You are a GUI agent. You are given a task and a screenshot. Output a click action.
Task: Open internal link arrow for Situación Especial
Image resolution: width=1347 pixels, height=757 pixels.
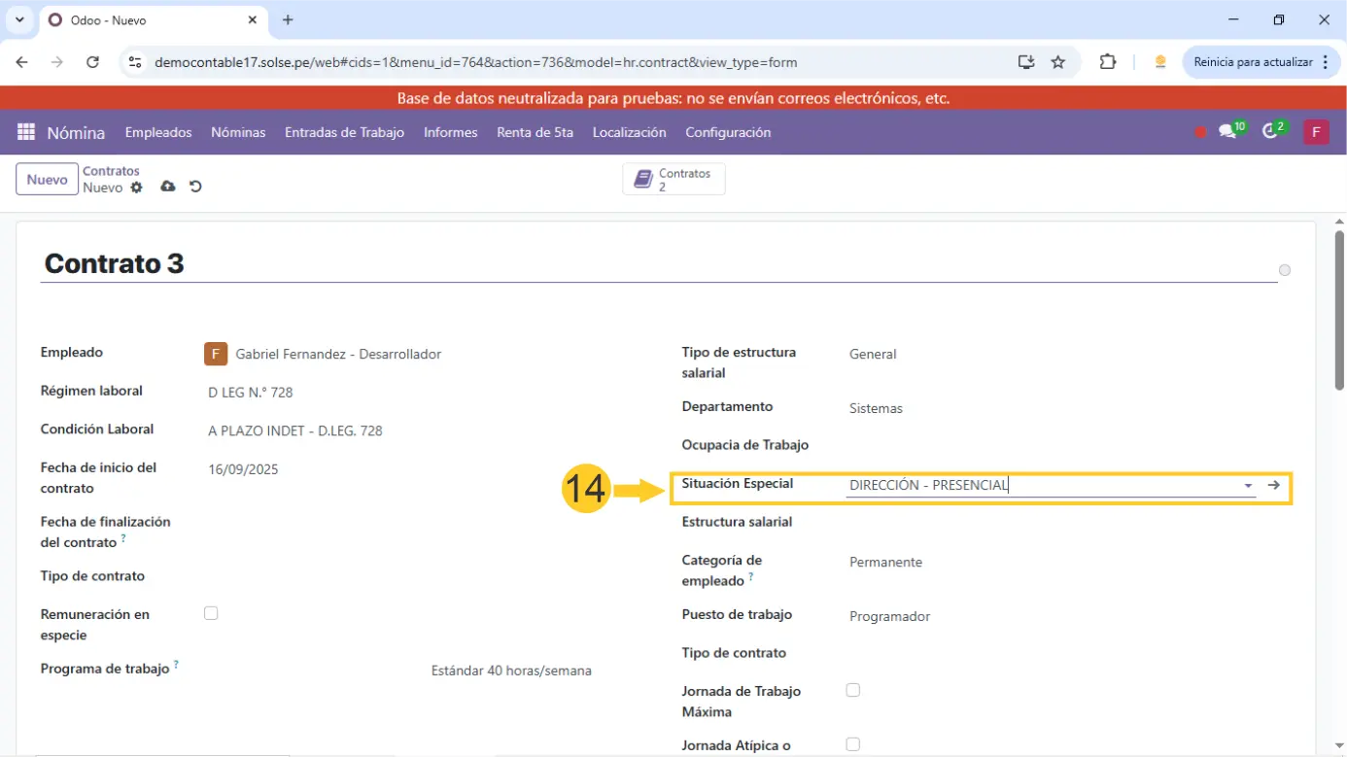tap(1274, 485)
